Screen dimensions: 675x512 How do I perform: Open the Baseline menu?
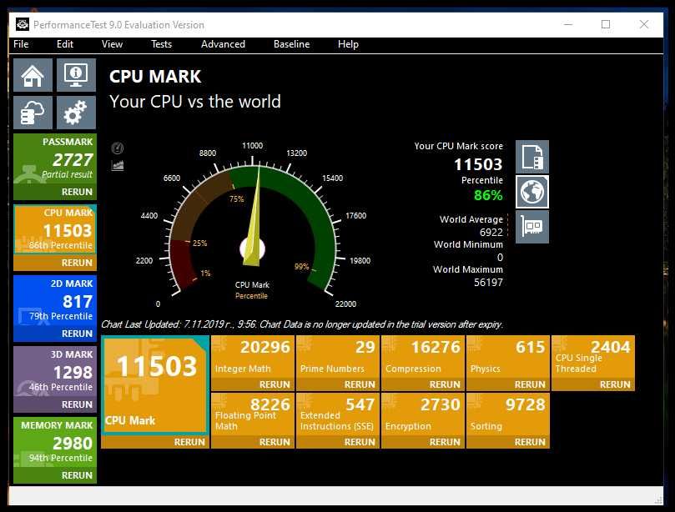point(291,44)
